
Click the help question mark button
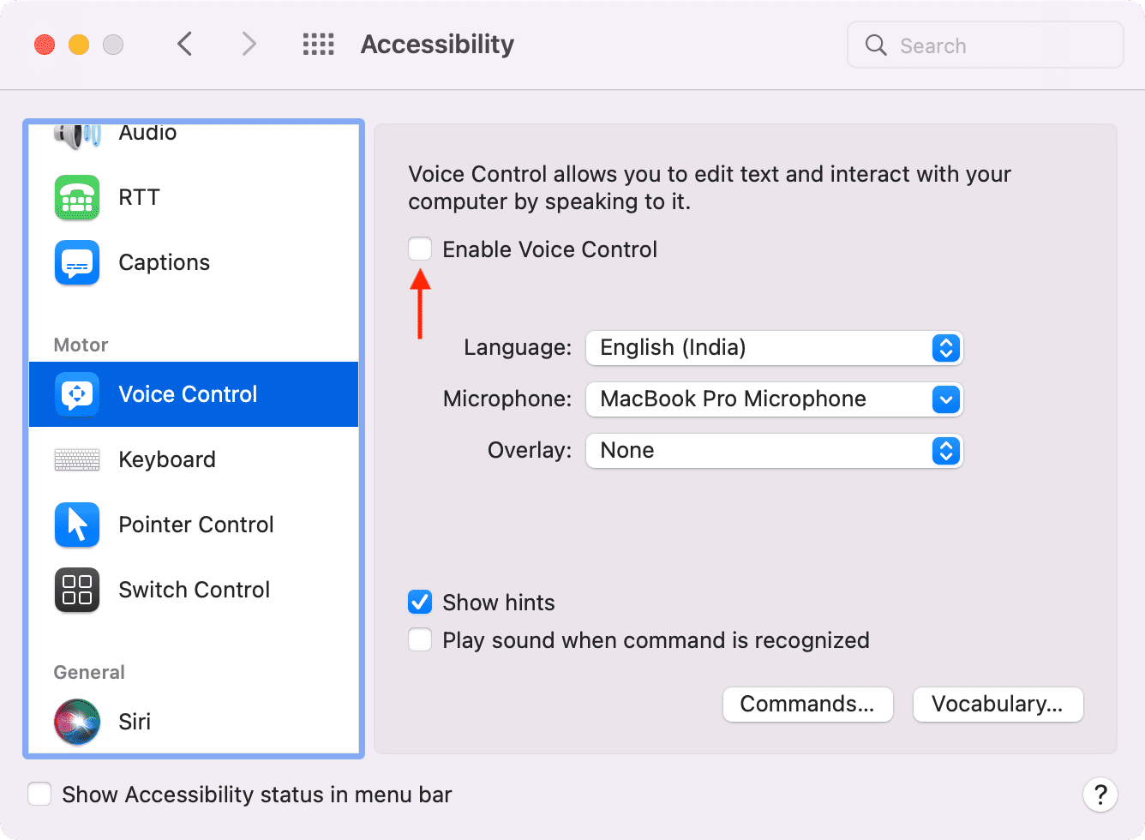(x=1100, y=795)
